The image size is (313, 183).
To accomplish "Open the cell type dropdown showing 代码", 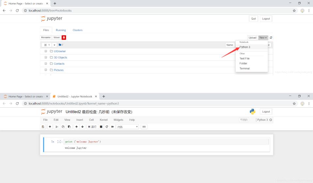I will (128, 127).
